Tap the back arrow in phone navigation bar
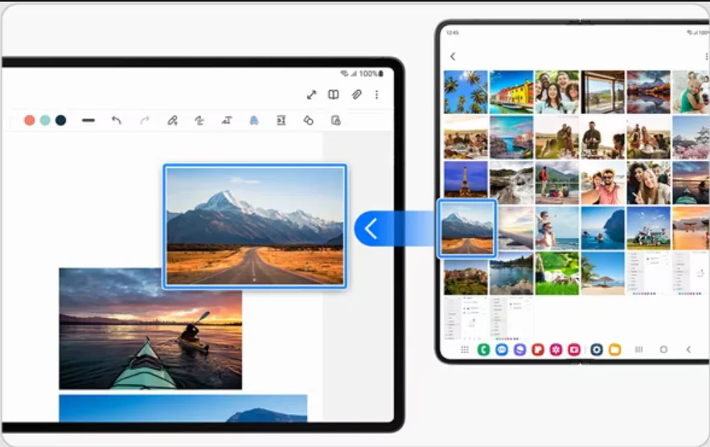The image size is (710, 447). coord(689,349)
